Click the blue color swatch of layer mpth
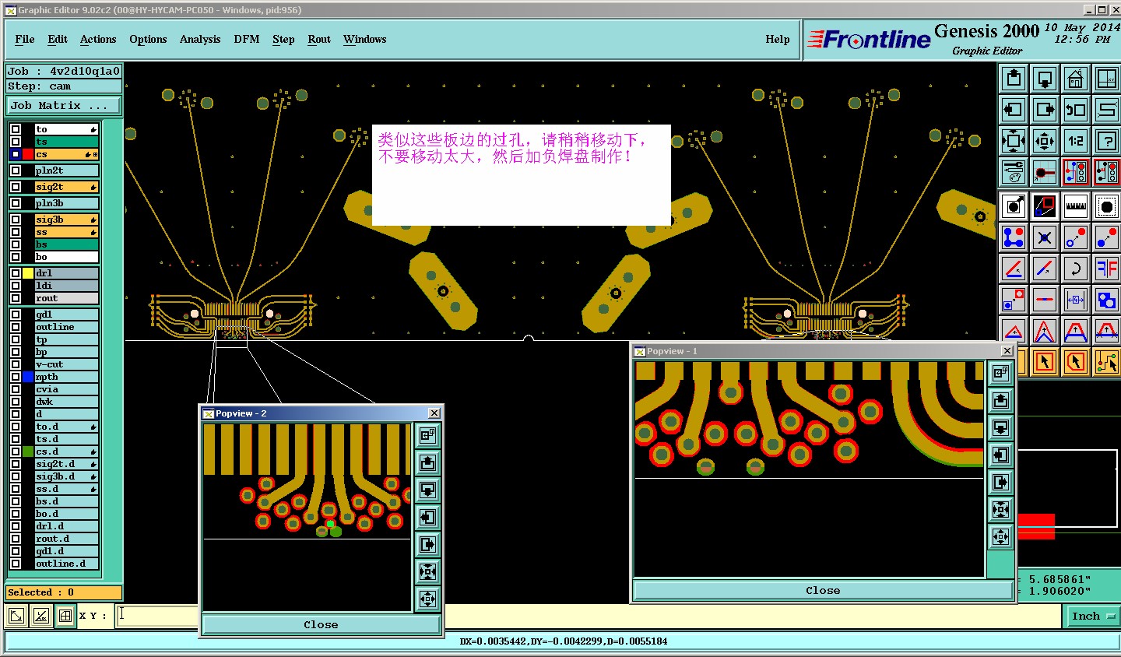The width and height of the screenshot is (1121, 657). (x=28, y=377)
